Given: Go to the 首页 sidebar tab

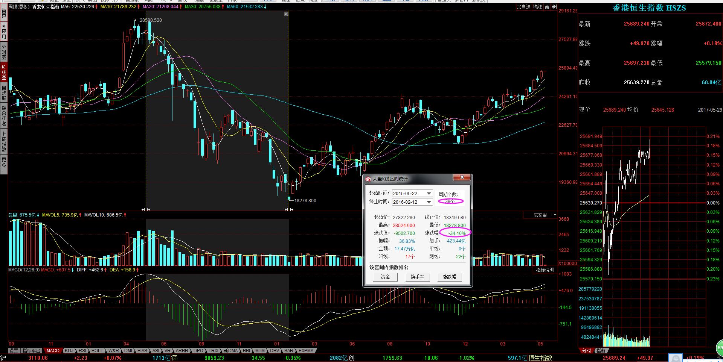Looking at the screenshot, I should 4,13.
